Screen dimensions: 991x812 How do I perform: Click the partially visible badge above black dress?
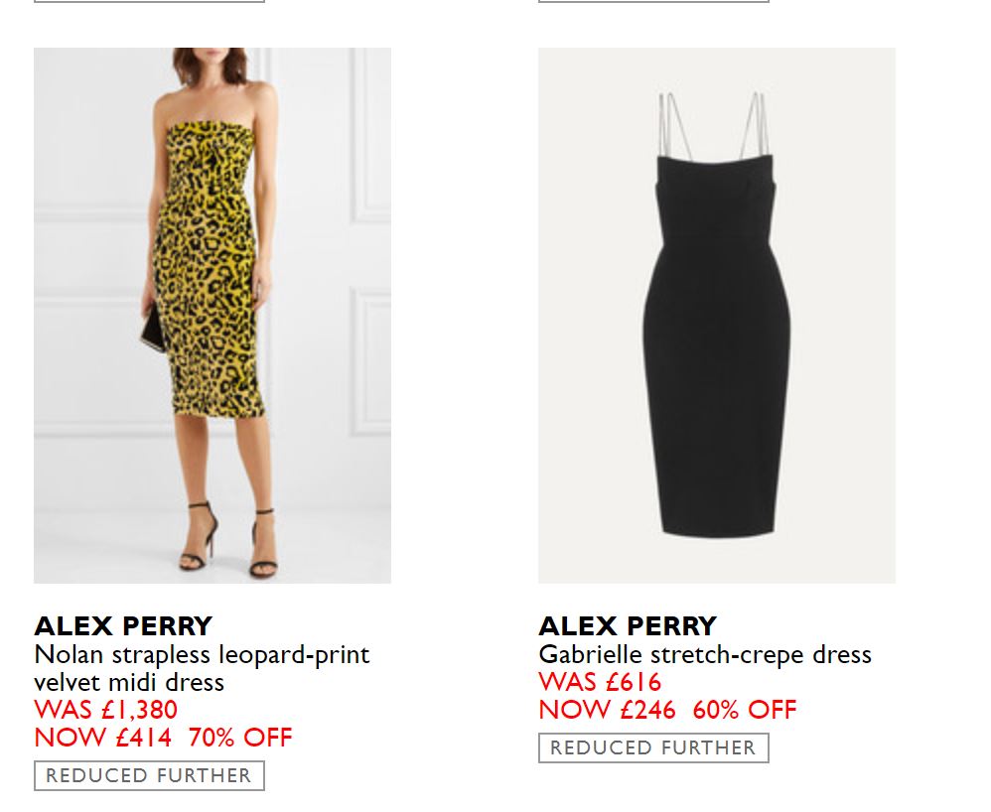click(x=653, y=1)
